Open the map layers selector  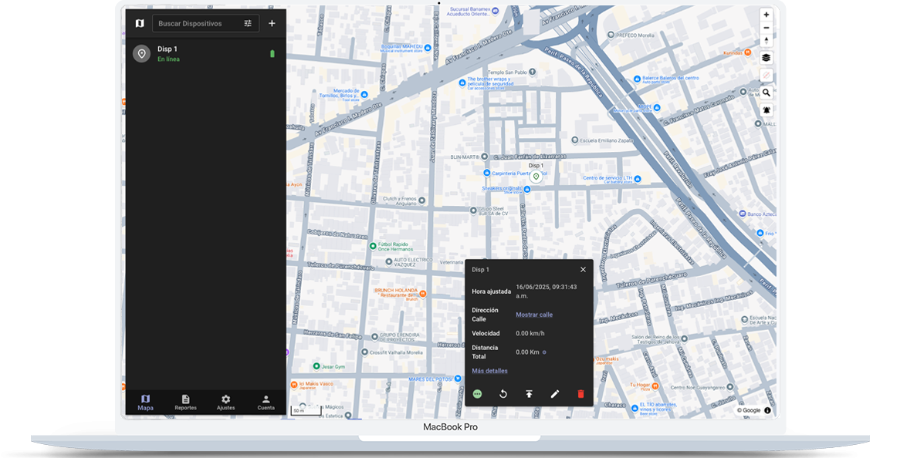767,58
